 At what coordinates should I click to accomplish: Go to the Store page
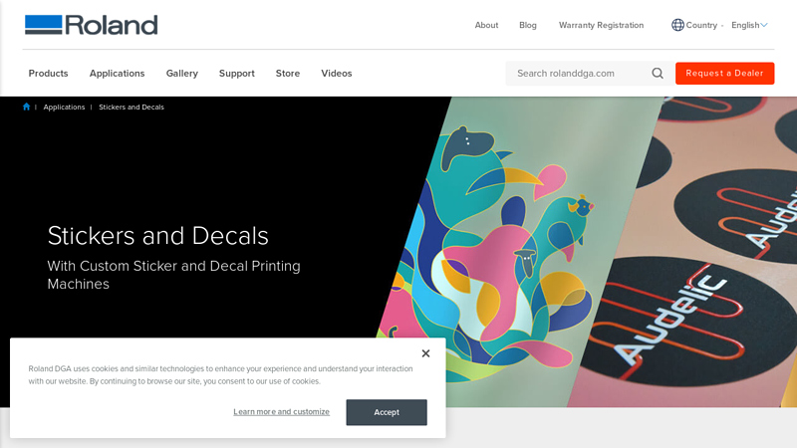tap(288, 73)
